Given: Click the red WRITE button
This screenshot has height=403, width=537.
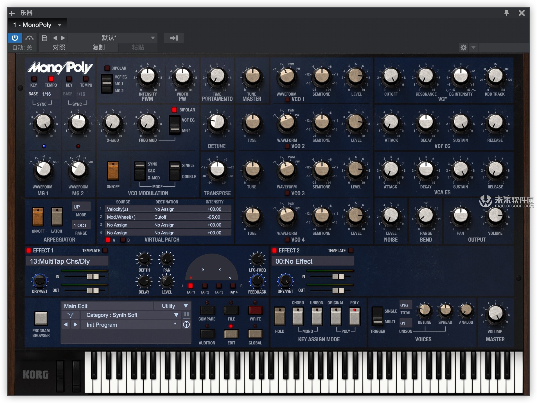Looking at the screenshot, I should pyautogui.click(x=255, y=310).
